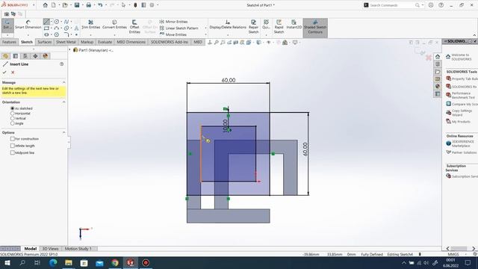Image resolution: width=478 pixels, height=269 pixels.
Task: Toggle the Instant2D tool
Action: [x=294, y=25]
